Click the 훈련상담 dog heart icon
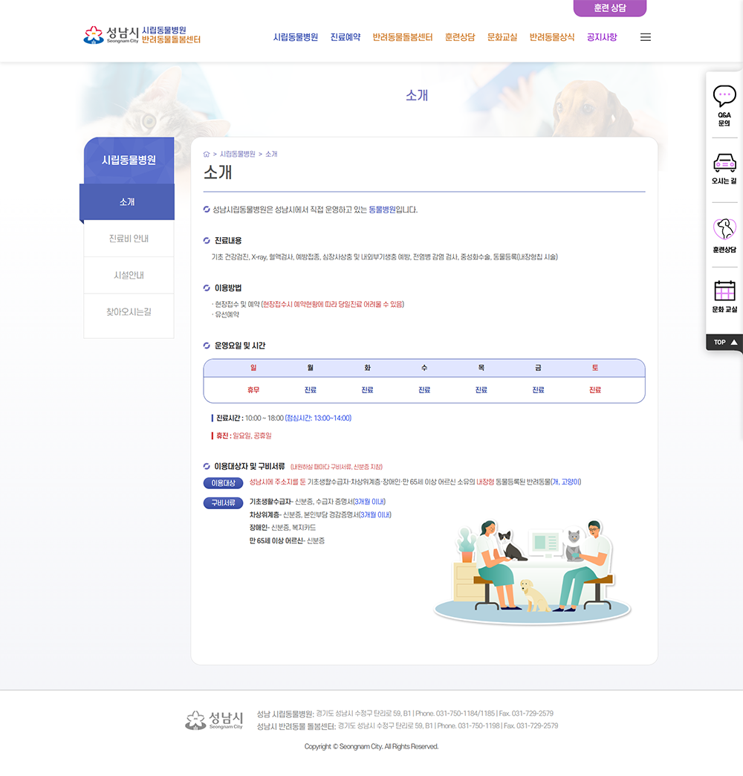 (x=724, y=229)
